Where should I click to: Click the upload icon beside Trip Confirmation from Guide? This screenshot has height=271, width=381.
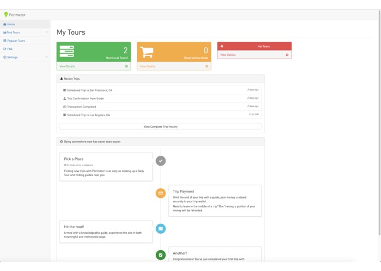click(65, 98)
